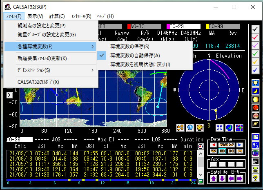Select the W (week) time step button

(x=214, y=151)
